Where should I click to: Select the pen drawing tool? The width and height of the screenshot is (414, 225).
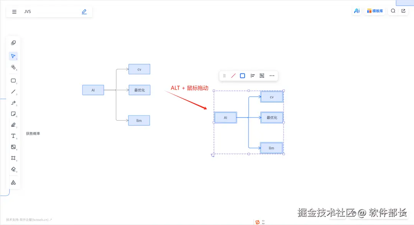[13, 125]
